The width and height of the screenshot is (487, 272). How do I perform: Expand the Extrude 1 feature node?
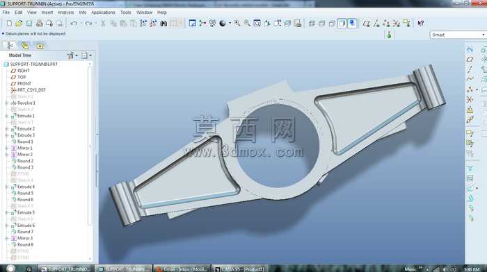(6, 116)
